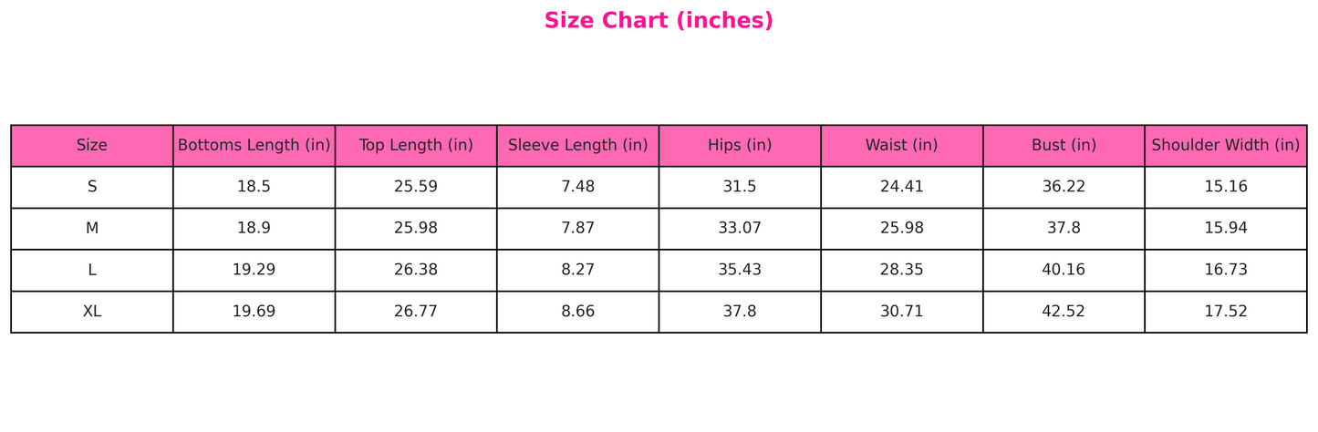This screenshot has height=432, width=1318.
Task: Click the size XL row label
Action: pos(92,312)
